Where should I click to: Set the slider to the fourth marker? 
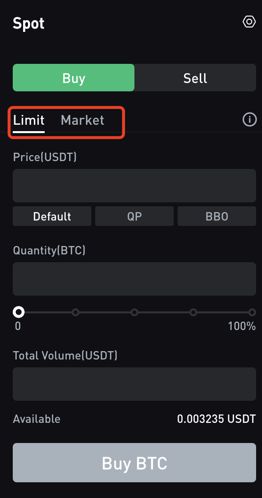(x=193, y=312)
